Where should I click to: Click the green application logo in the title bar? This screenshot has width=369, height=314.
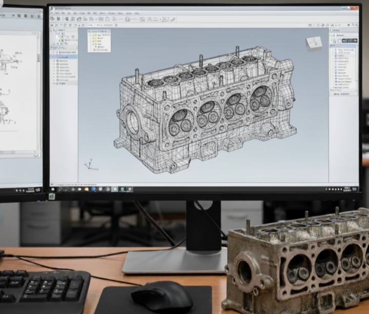click(x=52, y=8)
